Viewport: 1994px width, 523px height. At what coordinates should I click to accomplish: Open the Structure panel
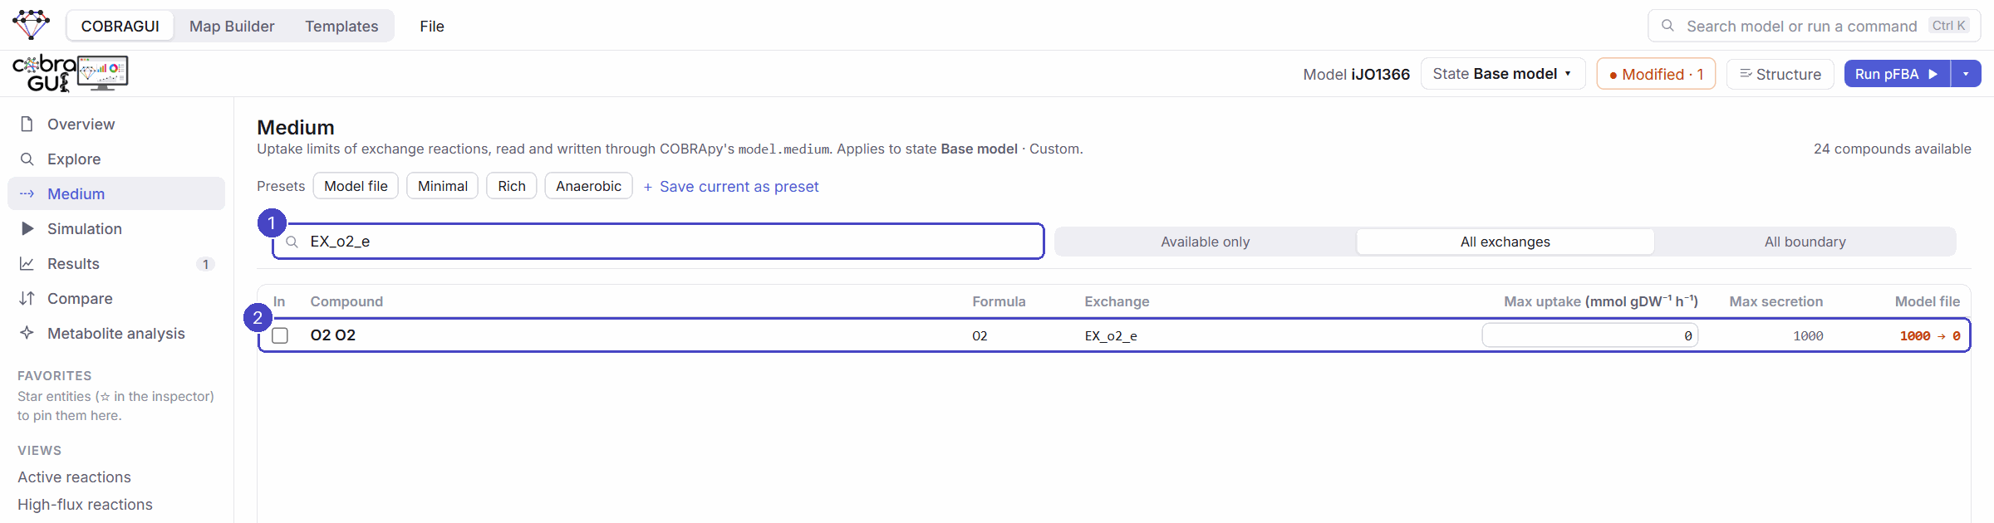(1780, 74)
